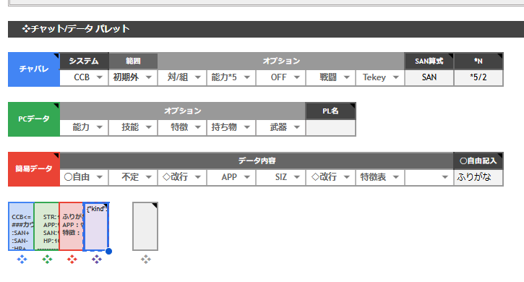Select the blue CCB<= output cell
The height and width of the screenshot is (282, 524).
click(22, 226)
